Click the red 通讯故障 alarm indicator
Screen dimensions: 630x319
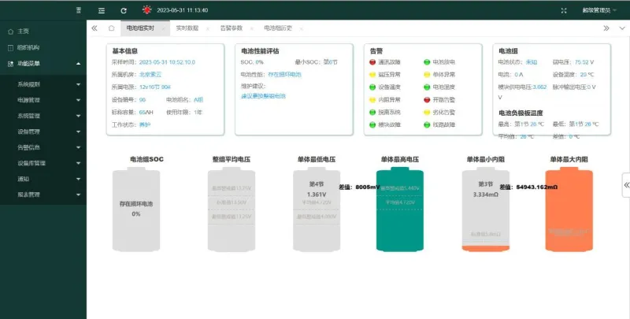pyautogui.click(x=372, y=62)
